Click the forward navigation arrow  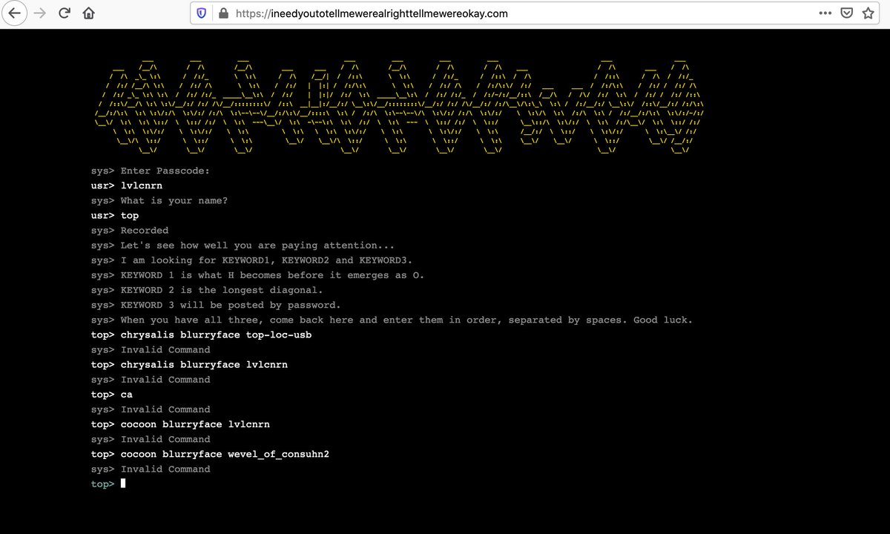coord(40,13)
